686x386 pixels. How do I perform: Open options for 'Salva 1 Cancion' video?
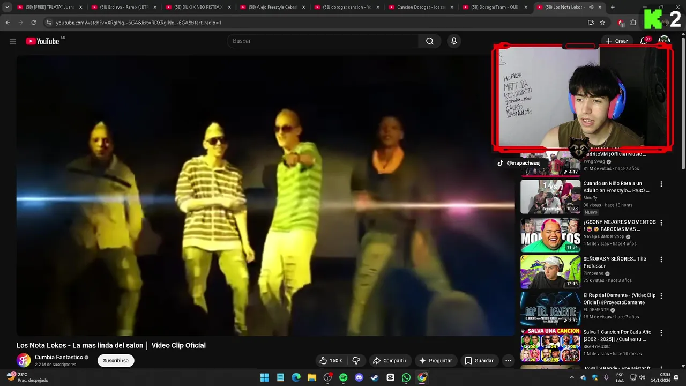click(661, 333)
